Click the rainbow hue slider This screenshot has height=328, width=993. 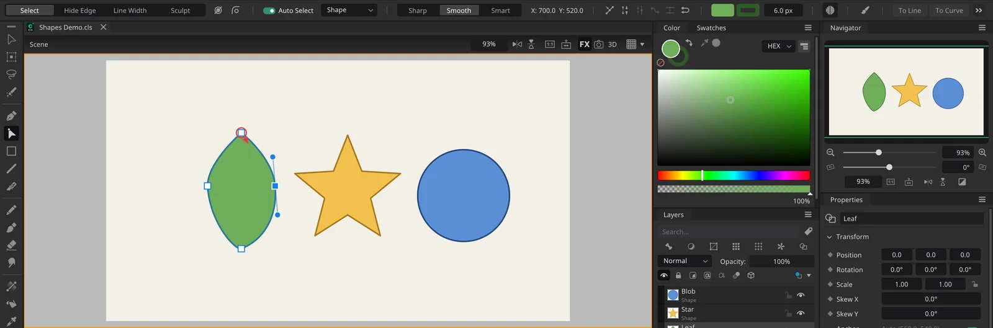(734, 175)
